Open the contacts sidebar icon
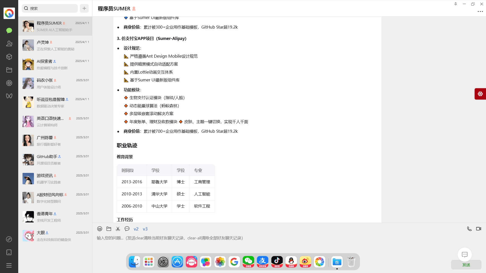 click(x=9, y=43)
